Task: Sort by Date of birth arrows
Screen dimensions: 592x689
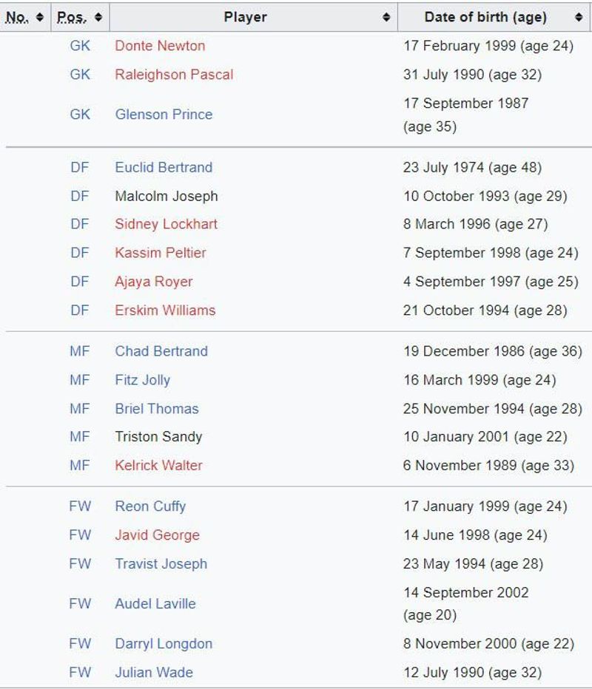Action: (x=579, y=17)
